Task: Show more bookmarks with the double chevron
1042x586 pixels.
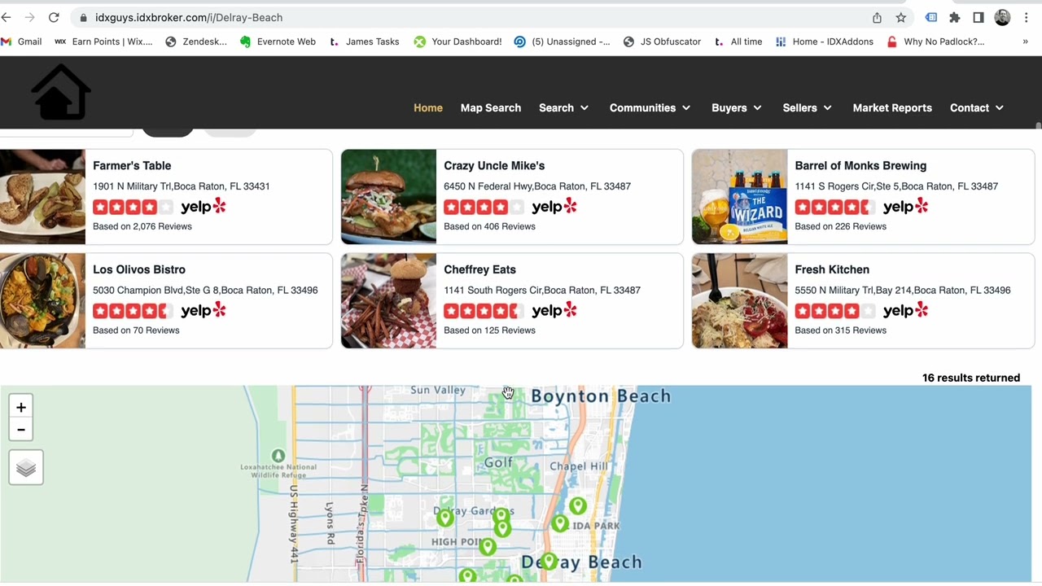Action: [x=1025, y=42]
